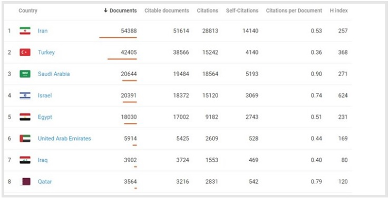Select citations value 28813
The image size is (390, 198).
pyautogui.click(x=210, y=31)
